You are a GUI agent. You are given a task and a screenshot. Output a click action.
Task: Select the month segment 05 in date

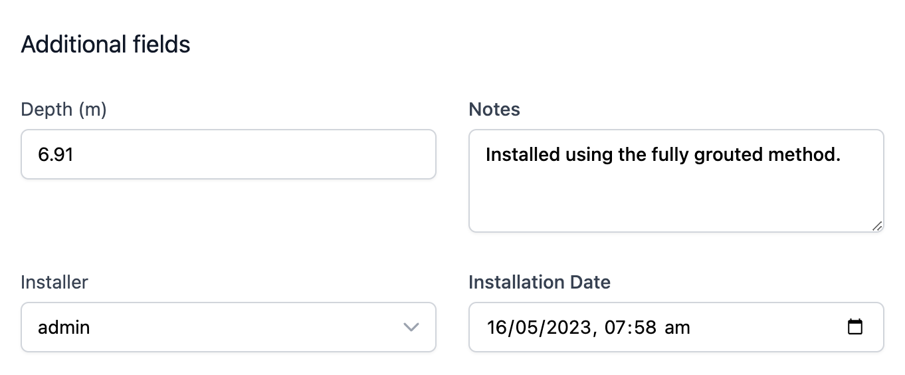point(524,327)
